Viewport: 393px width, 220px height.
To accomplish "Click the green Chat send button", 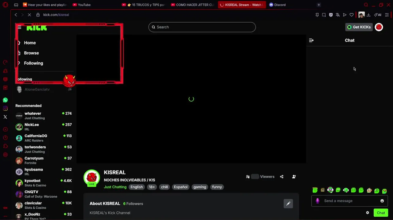I will point(381,213).
